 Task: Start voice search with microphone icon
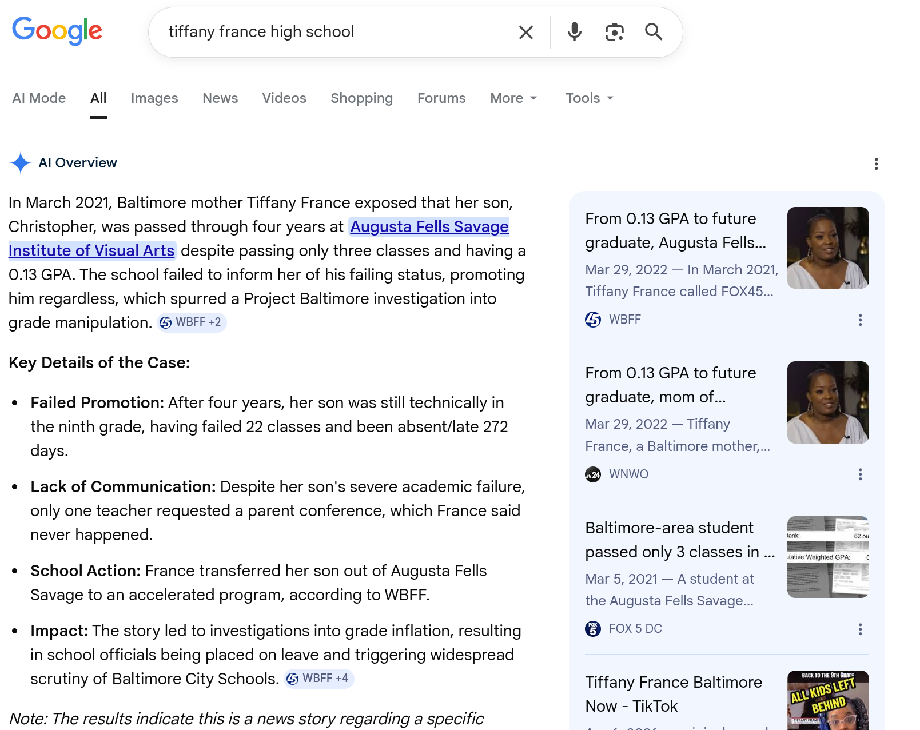click(x=575, y=32)
